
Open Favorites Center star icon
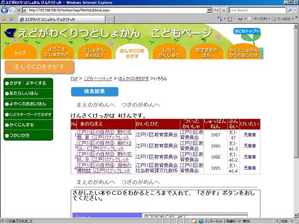click(x=4, y=19)
